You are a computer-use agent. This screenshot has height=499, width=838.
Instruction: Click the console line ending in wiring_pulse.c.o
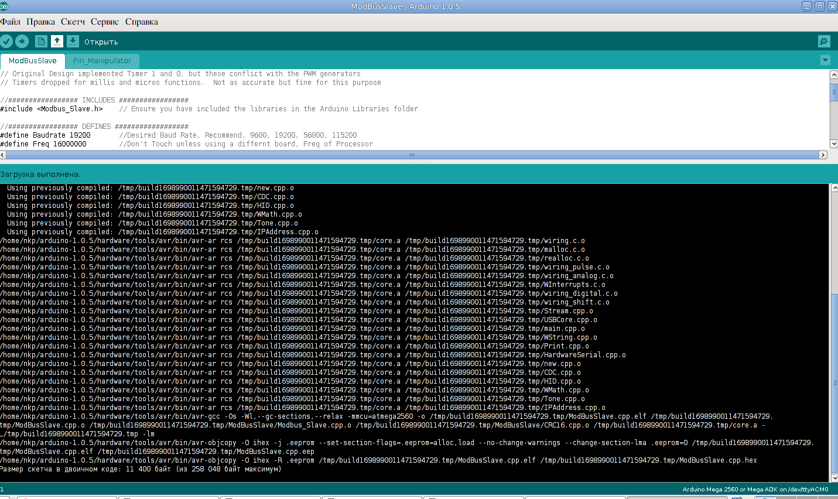click(305, 267)
